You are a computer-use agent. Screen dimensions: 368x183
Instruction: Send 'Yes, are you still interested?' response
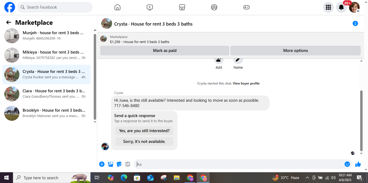(144, 131)
